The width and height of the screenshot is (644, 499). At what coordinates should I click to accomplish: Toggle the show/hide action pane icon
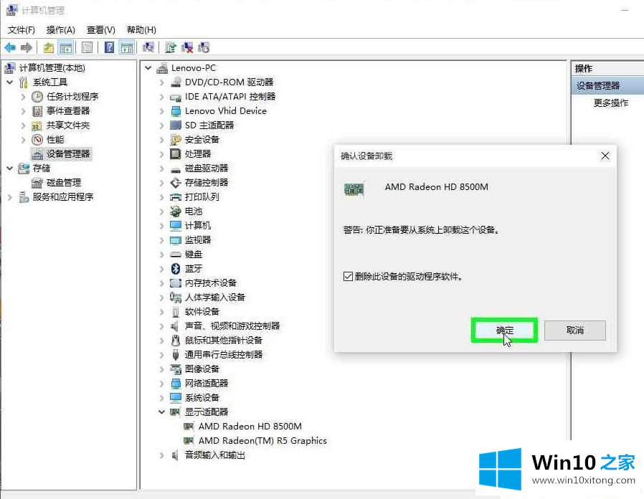click(x=127, y=47)
